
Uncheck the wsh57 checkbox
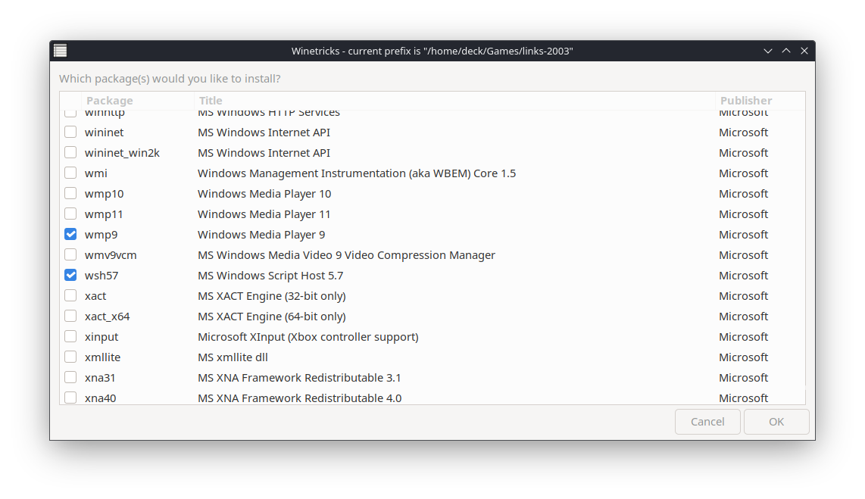pos(70,275)
